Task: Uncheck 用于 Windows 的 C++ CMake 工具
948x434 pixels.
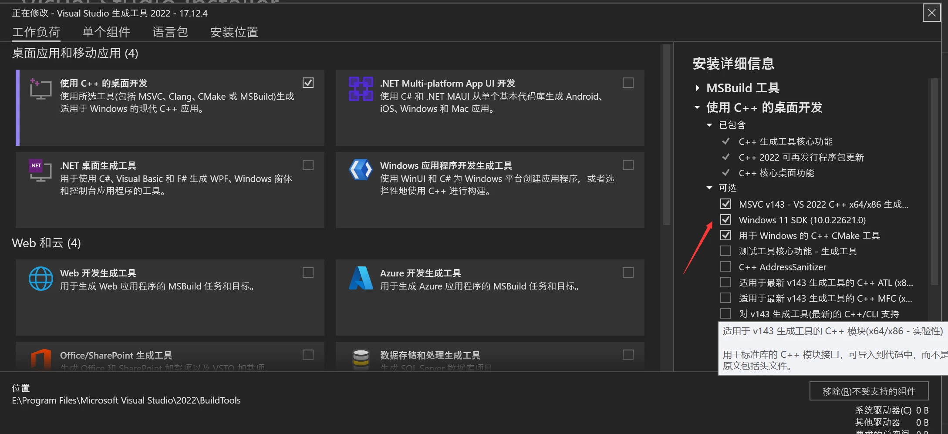Action: click(x=725, y=235)
